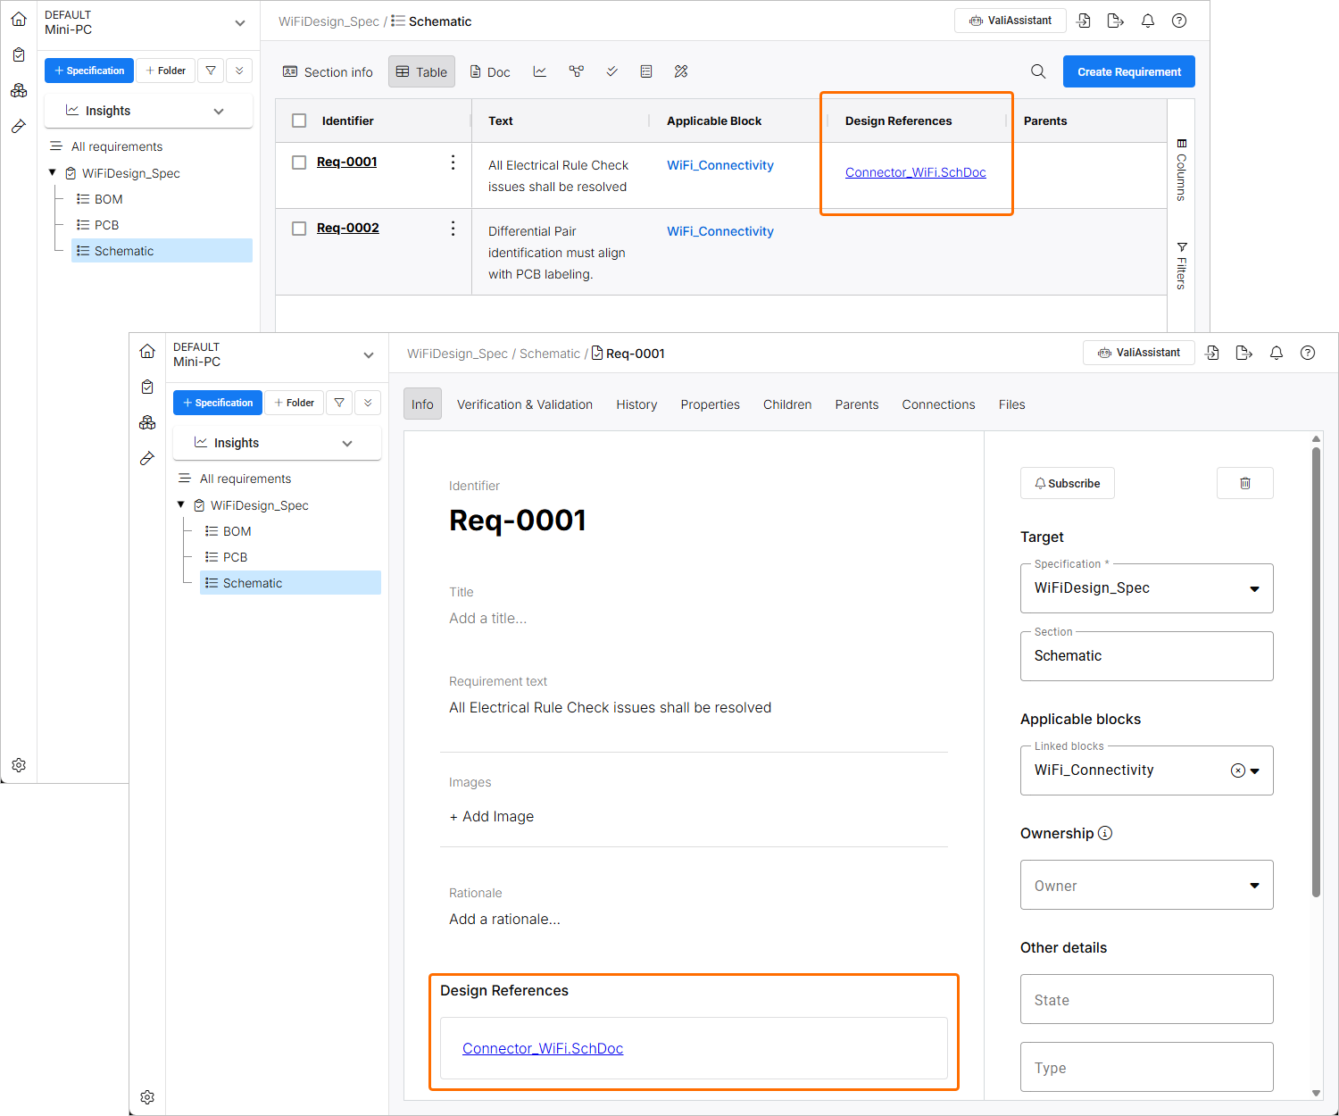Switch to the Verification & Validation tab

pos(525,404)
